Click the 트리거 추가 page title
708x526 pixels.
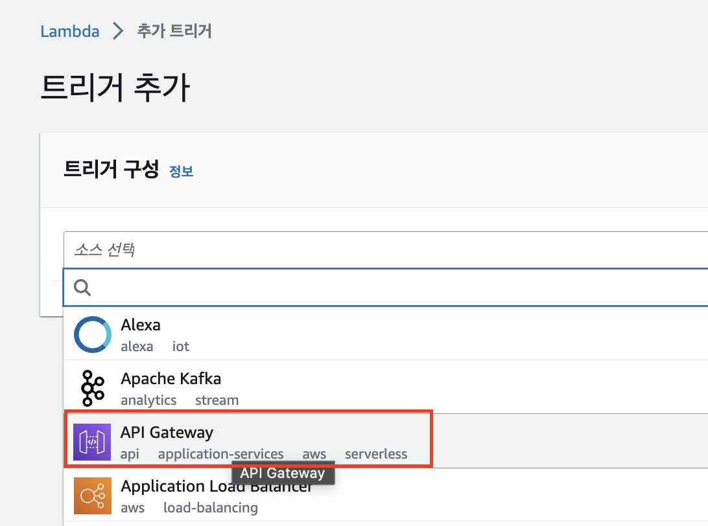click(x=115, y=87)
